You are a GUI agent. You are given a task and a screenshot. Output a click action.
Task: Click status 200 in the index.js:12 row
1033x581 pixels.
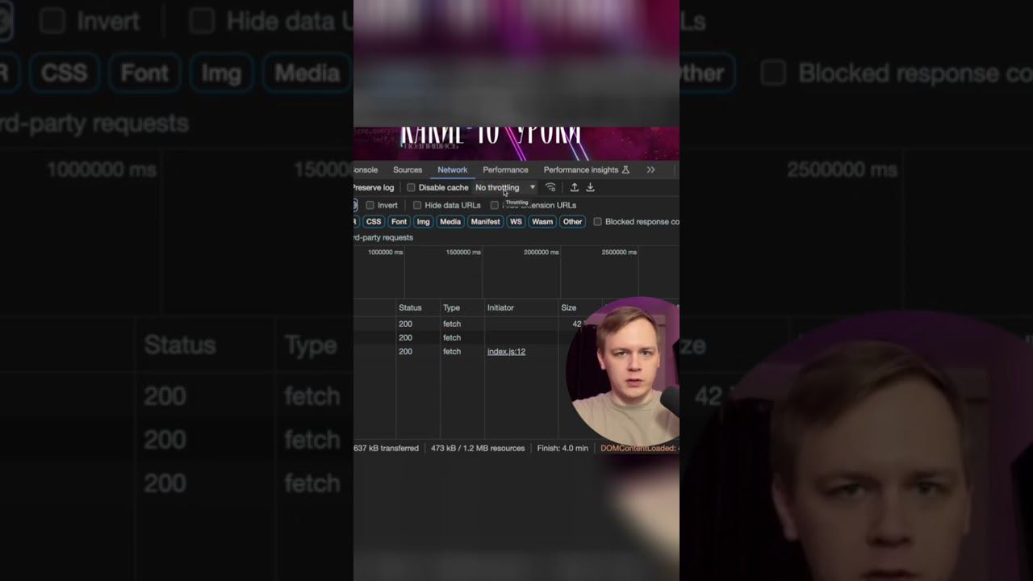pyautogui.click(x=405, y=352)
